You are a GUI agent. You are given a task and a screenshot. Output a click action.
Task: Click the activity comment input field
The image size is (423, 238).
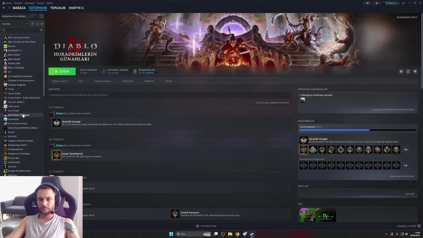[170, 95]
